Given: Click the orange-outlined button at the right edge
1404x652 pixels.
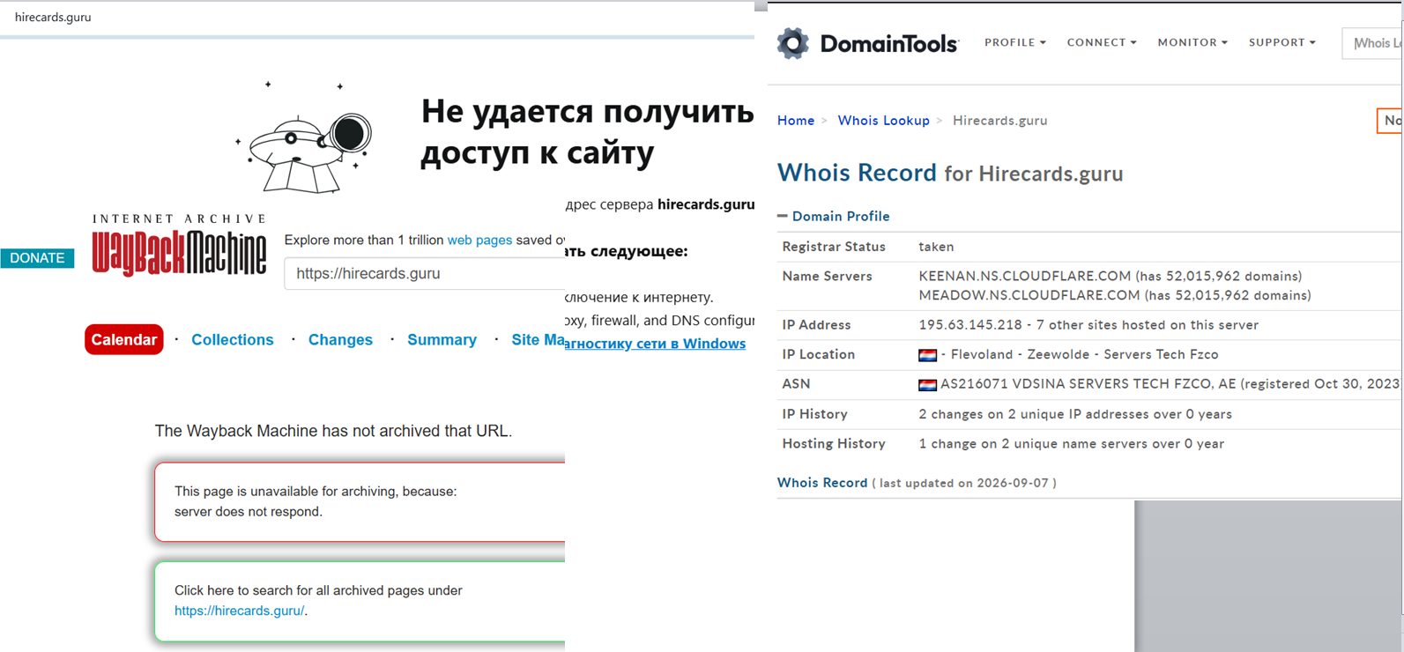Looking at the screenshot, I should (1390, 121).
